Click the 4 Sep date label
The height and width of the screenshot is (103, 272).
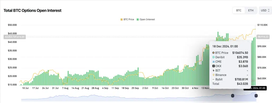click(x=105, y=88)
